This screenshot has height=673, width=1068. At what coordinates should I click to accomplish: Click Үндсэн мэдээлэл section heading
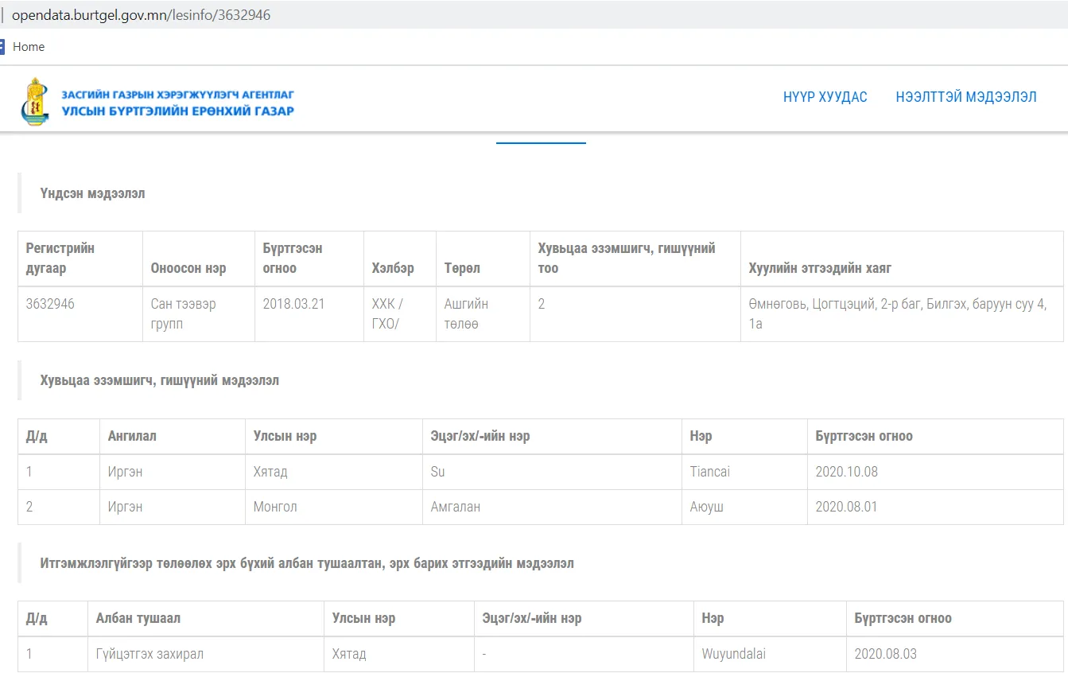[93, 193]
